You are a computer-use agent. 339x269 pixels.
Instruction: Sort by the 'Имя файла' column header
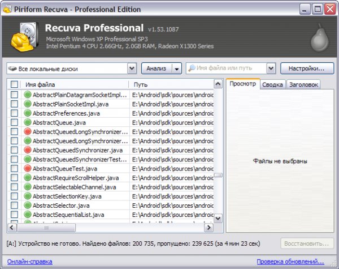(x=75, y=84)
